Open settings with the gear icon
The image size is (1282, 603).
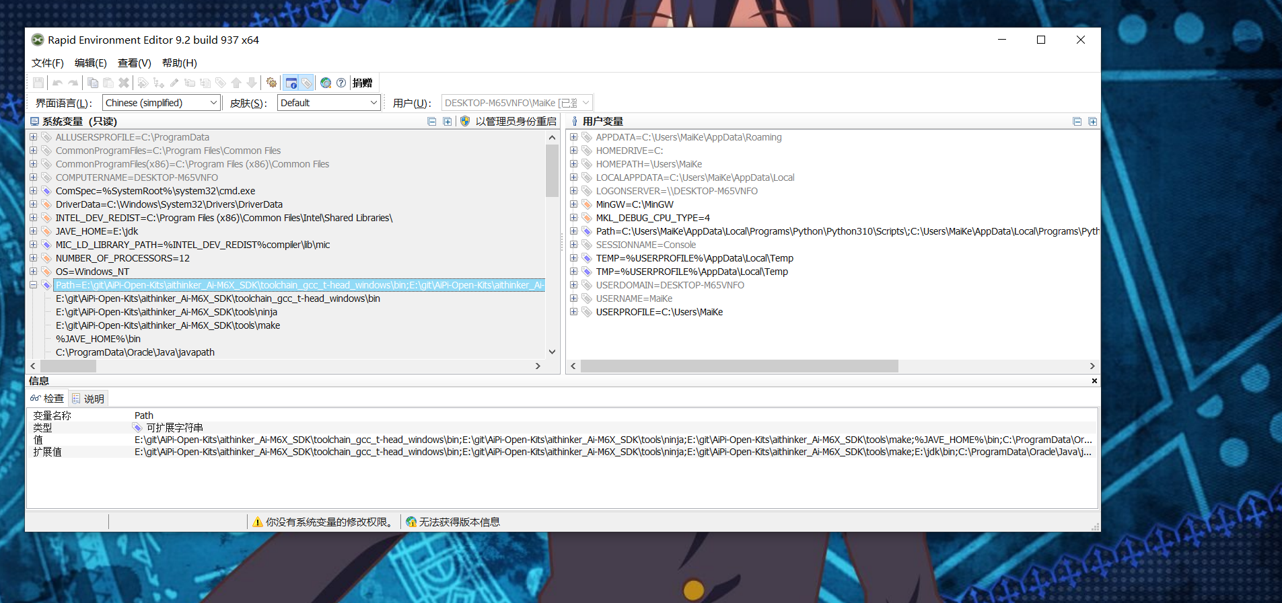point(271,83)
